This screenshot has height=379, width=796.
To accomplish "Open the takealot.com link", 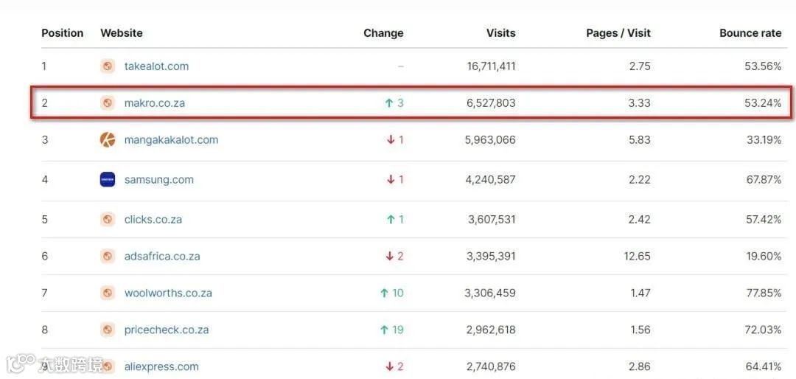I will tap(156, 66).
